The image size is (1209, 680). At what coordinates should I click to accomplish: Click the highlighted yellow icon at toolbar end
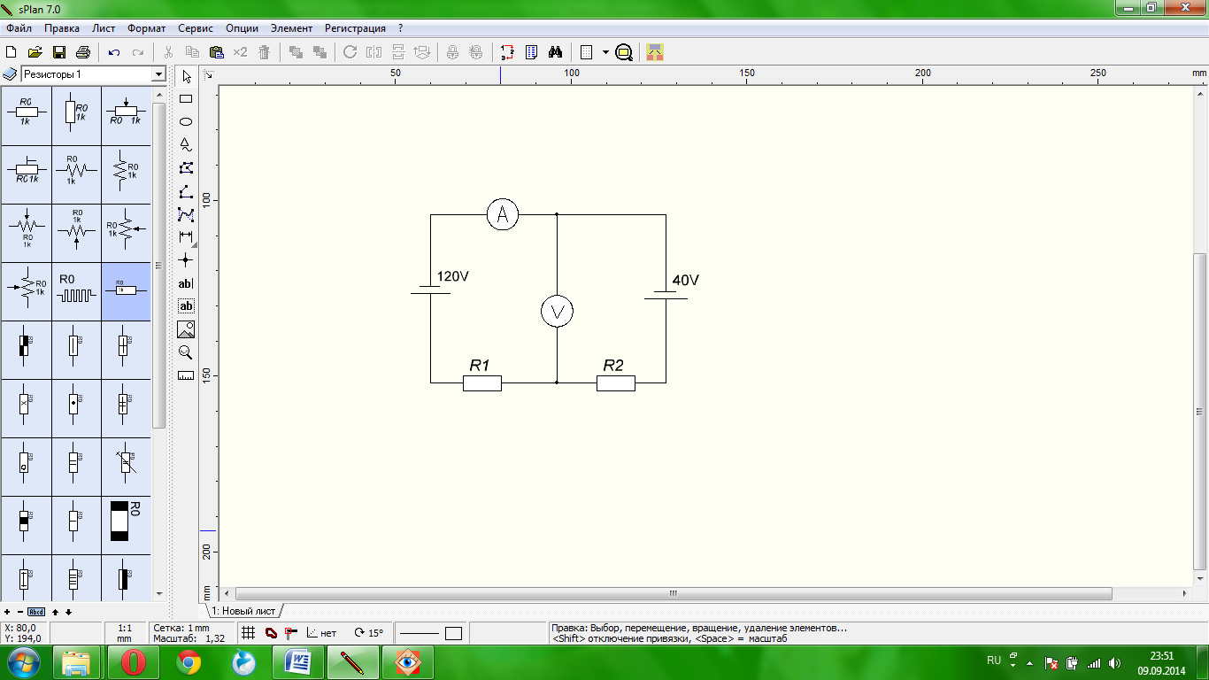click(654, 52)
